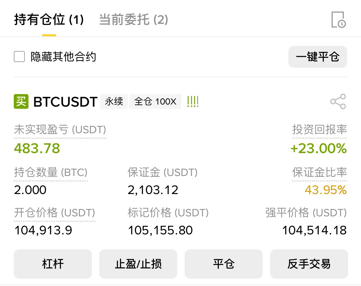The width and height of the screenshot is (361, 286).
Task: Tap the share position icon
Action: [338, 101]
